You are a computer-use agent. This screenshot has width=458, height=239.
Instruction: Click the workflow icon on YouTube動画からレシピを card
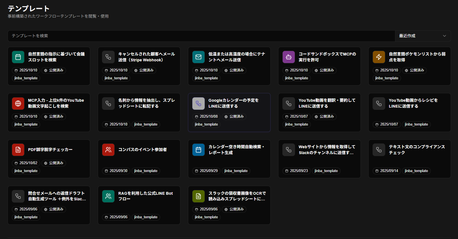[379, 103]
